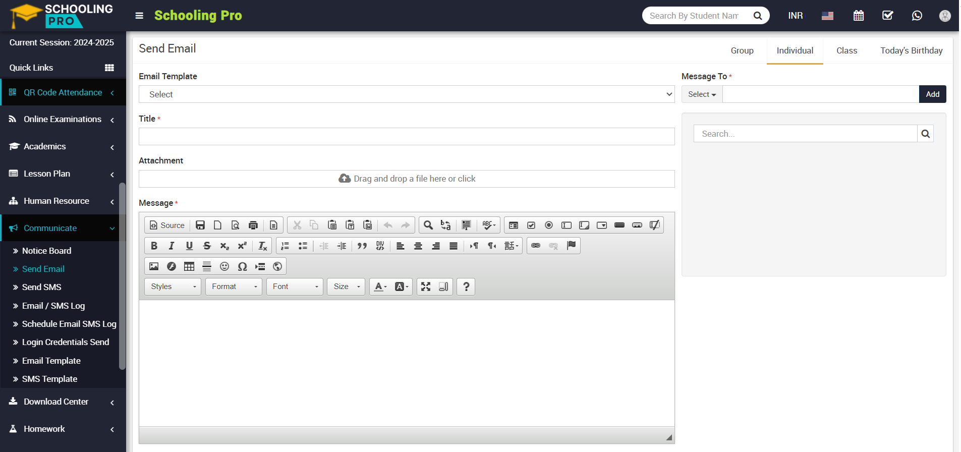This screenshot has height=452, width=961.
Task: Insert a smiley emoticon
Action: 224,266
